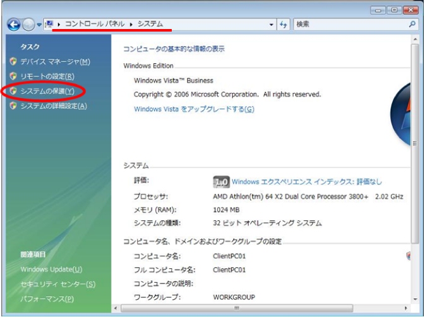Click the refresh button in address bar
Viewport: 425px width, 317px height.
284,24
